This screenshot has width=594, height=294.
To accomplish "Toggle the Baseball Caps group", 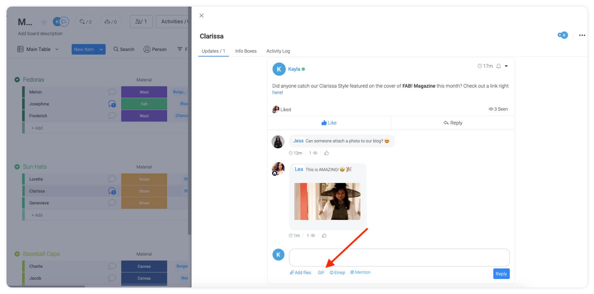I will (x=17, y=254).
